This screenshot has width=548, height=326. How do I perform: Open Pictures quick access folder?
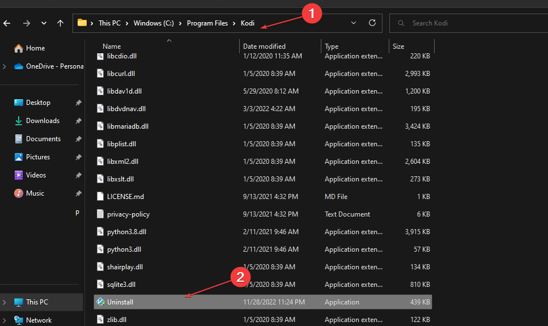click(x=32, y=157)
